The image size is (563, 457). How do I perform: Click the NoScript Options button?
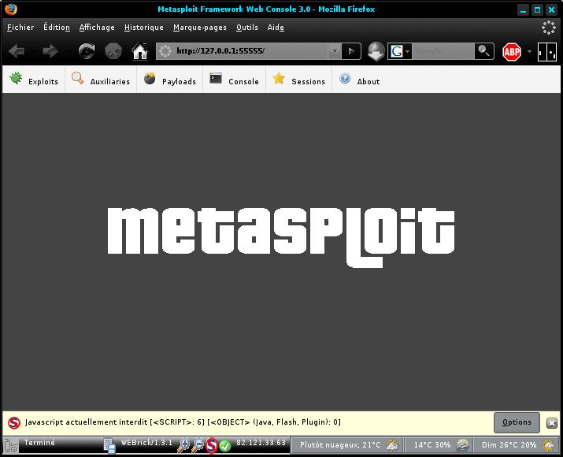517,422
